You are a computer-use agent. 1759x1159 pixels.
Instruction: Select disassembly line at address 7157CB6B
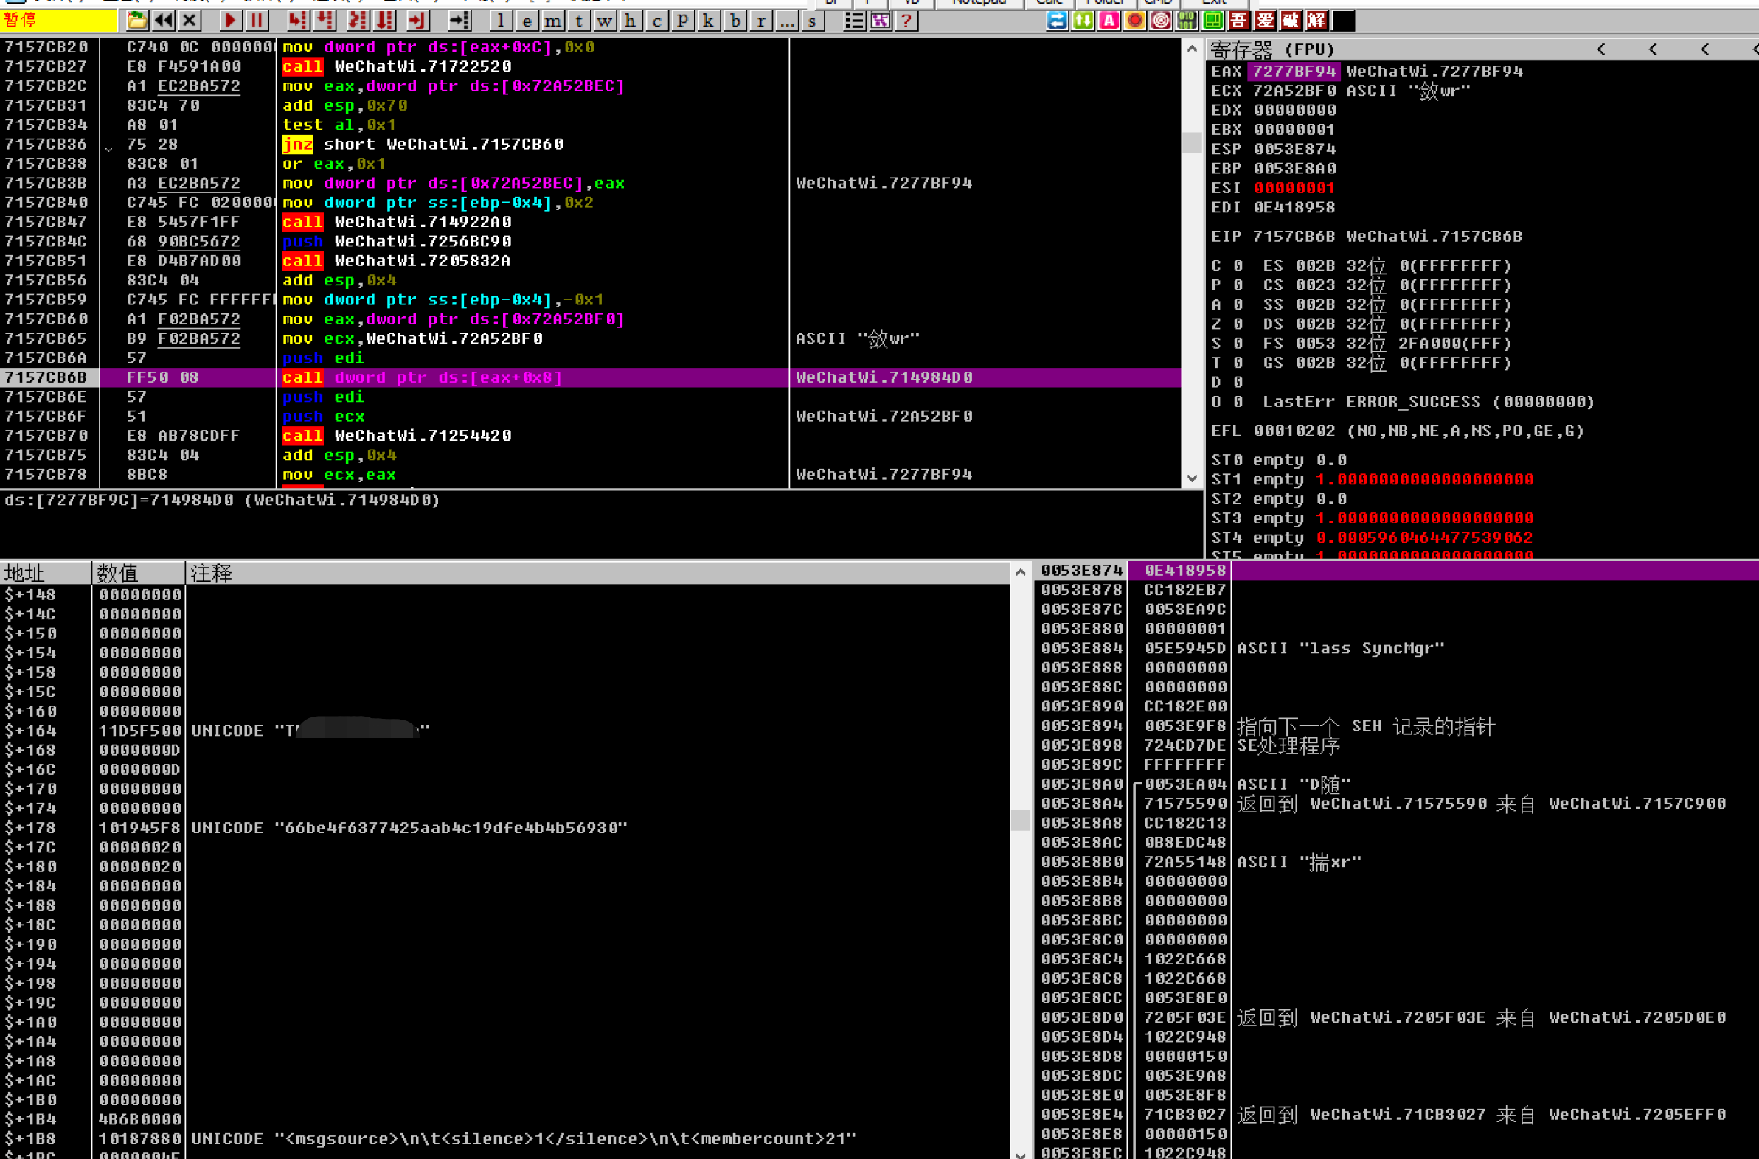click(590, 377)
